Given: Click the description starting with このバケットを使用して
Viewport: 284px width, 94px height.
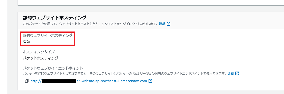Looking at the screenshot, I should (x=90, y=24).
